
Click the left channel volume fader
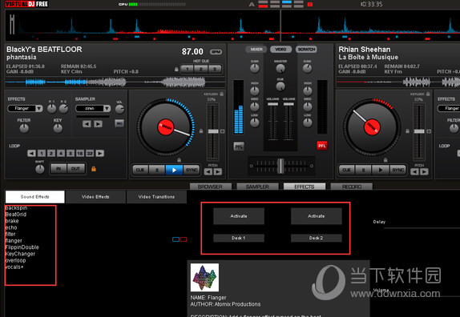click(x=272, y=104)
